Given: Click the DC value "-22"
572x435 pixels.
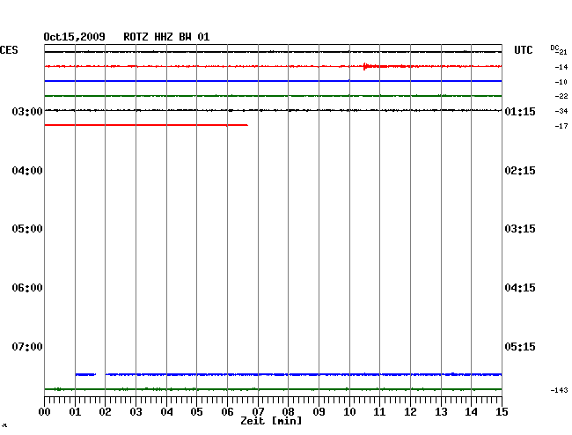Looking at the screenshot, I should click(x=561, y=96).
